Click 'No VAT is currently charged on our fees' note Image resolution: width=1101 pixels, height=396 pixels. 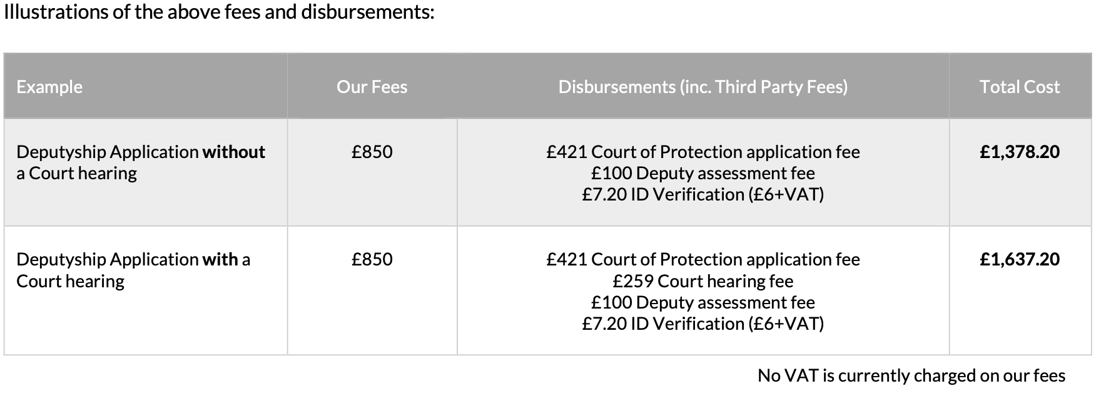click(911, 375)
